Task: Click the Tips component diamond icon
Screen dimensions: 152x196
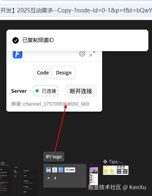Action: pyautogui.click(x=105, y=162)
